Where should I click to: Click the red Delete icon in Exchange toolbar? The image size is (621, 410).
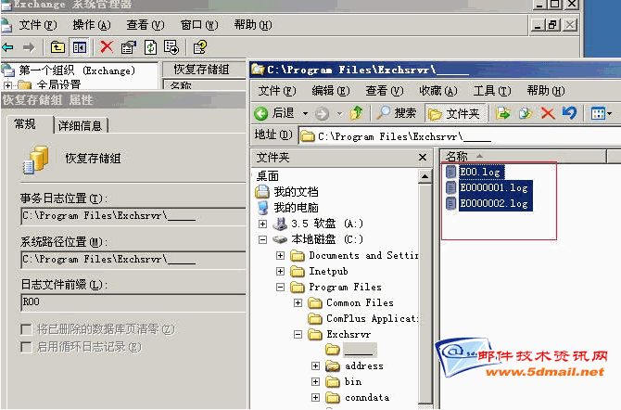point(107,46)
